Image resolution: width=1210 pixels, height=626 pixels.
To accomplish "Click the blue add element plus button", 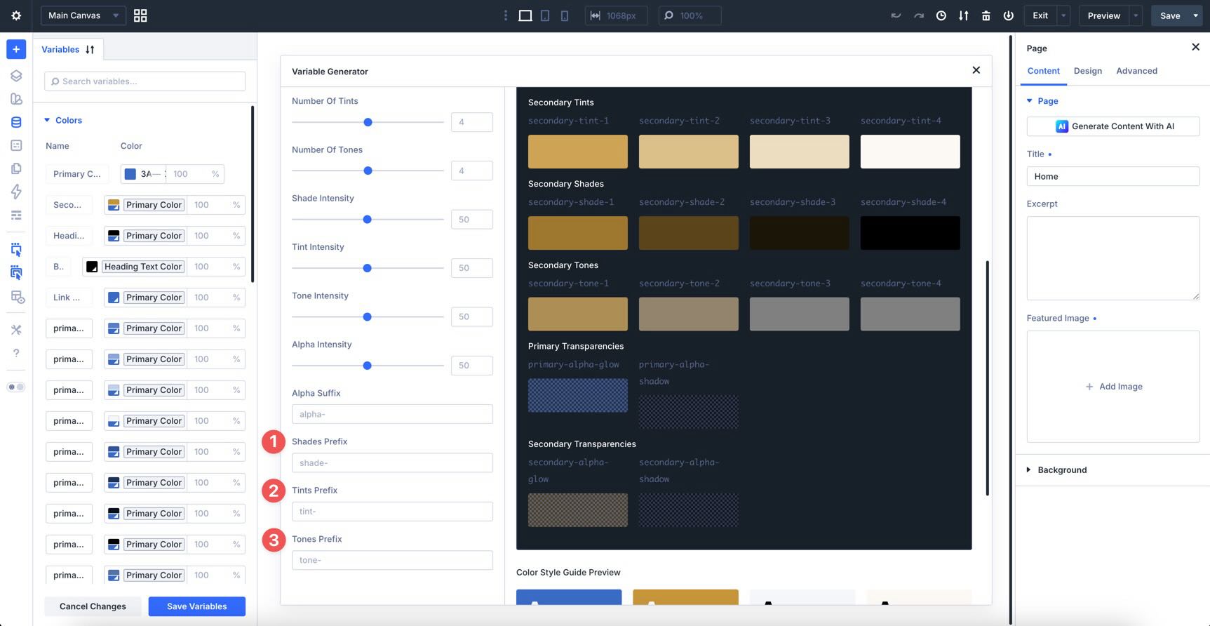I will pyautogui.click(x=16, y=49).
